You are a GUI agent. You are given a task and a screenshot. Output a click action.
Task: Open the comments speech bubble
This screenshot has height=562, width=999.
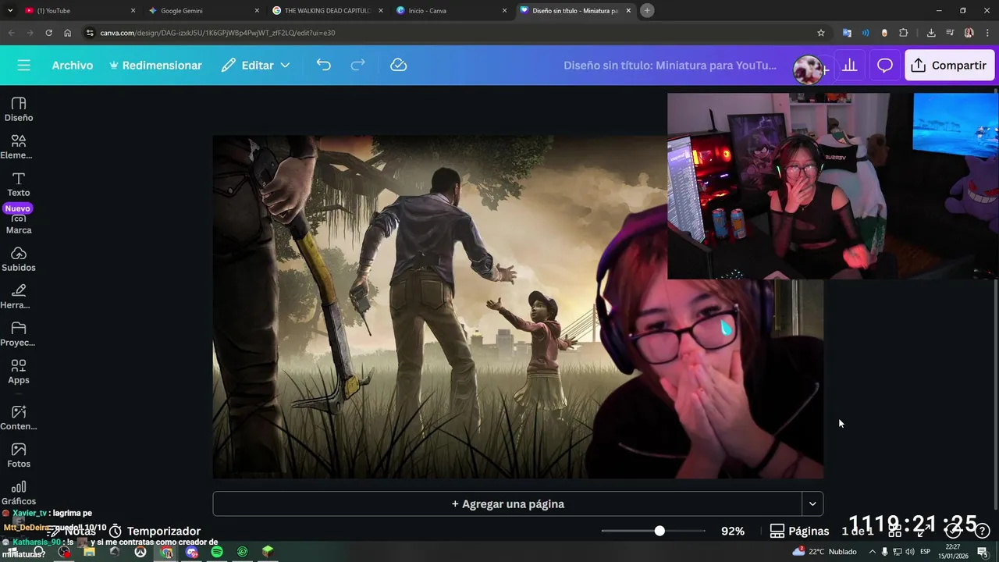coord(884,66)
